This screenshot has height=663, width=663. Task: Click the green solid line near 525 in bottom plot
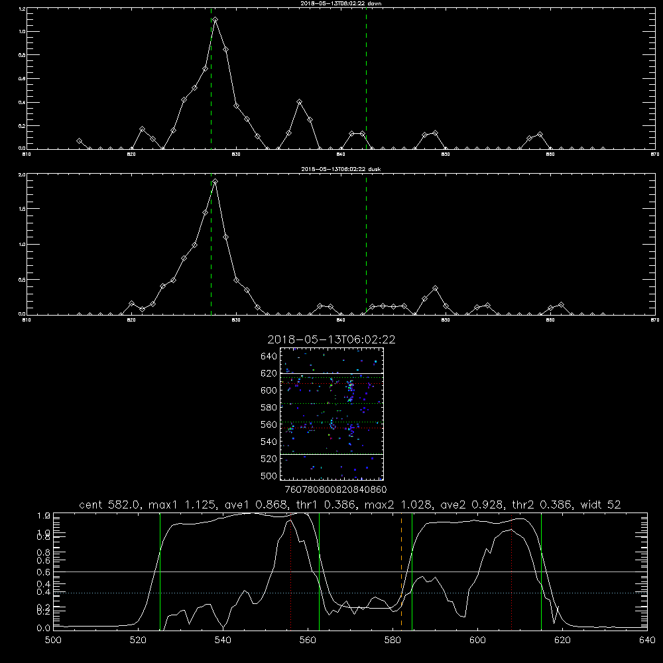(160, 571)
